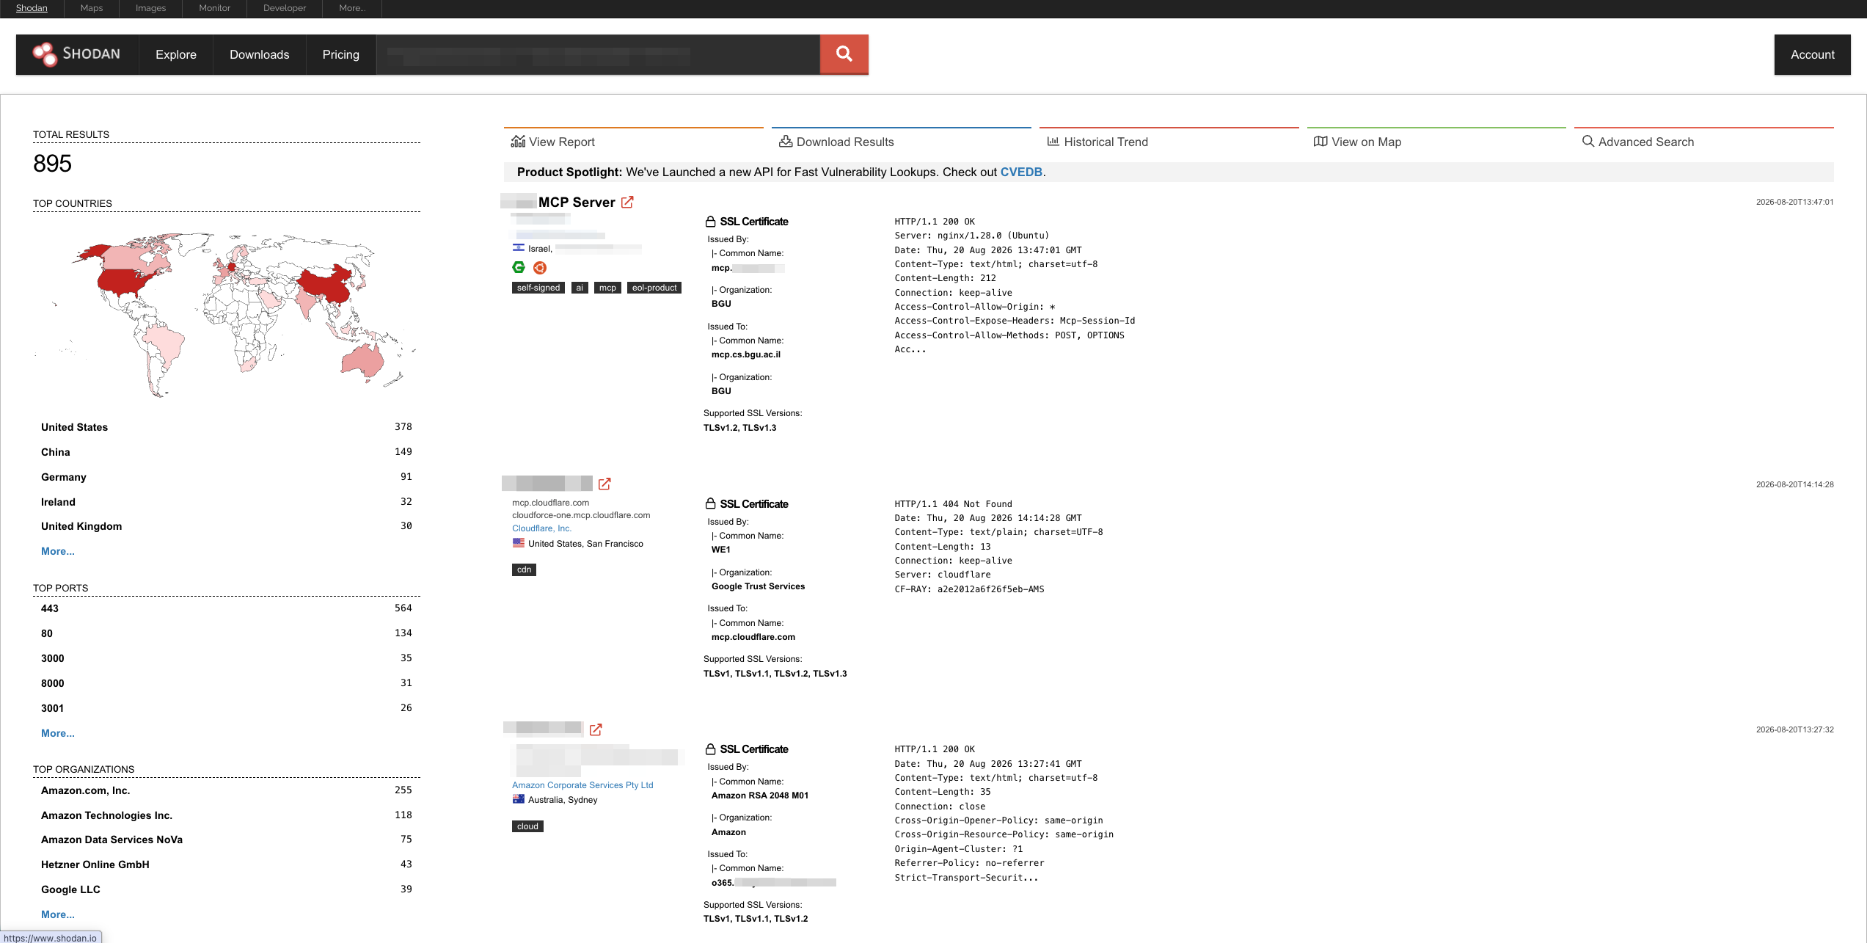Image resolution: width=1867 pixels, height=943 pixels.
Task: Click the eol-product tag
Action: pyautogui.click(x=654, y=288)
